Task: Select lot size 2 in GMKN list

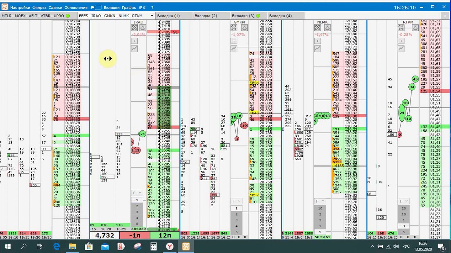Action: (x=236, y=214)
